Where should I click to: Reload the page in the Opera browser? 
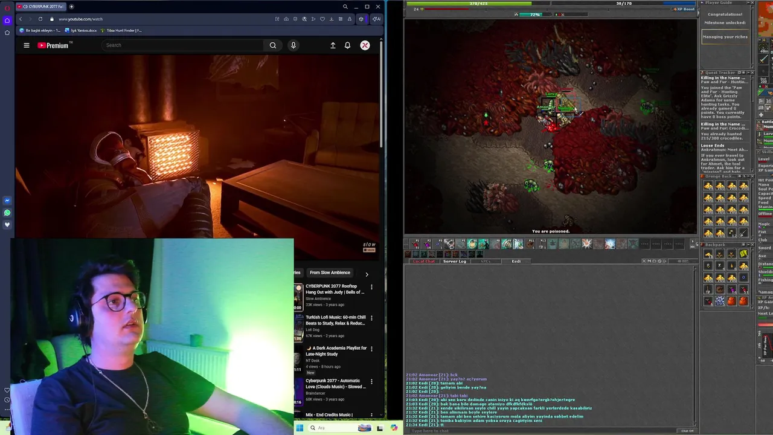point(40,19)
